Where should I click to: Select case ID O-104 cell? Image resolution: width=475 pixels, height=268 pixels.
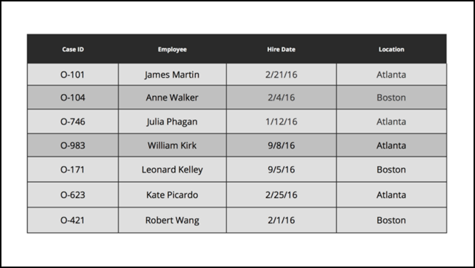(x=73, y=97)
